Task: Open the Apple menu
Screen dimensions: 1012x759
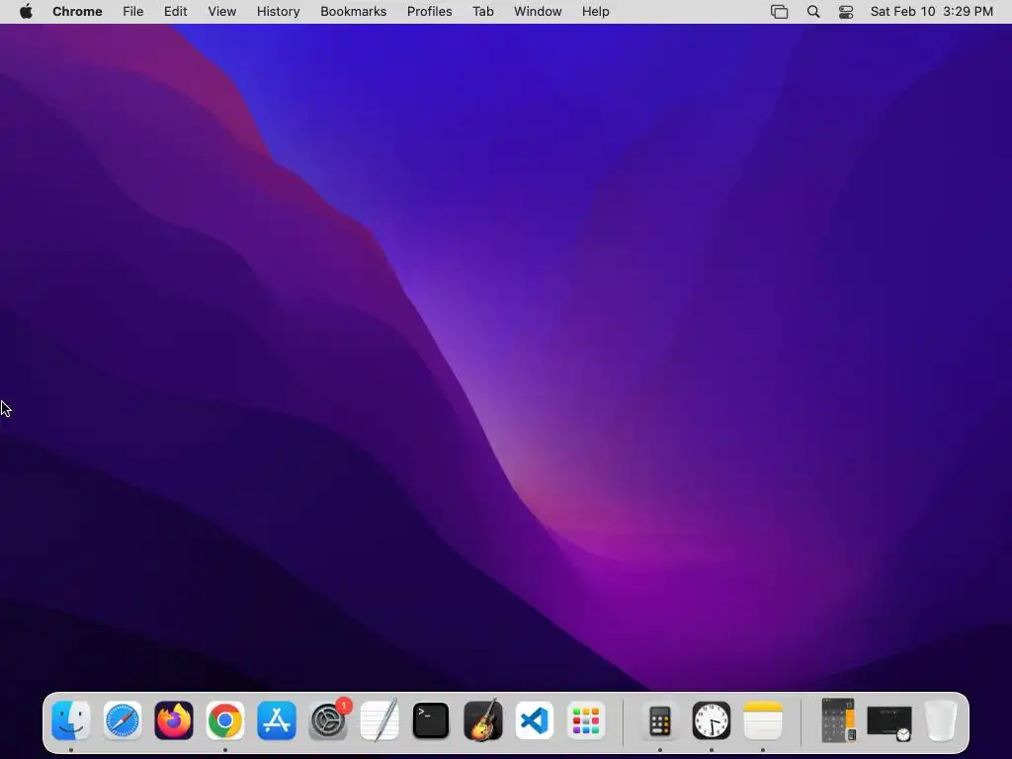Action: click(x=26, y=12)
